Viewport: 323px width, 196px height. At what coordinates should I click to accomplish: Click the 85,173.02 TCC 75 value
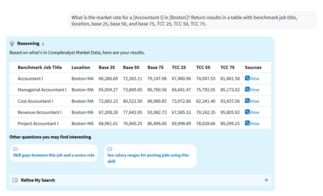(230, 89)
